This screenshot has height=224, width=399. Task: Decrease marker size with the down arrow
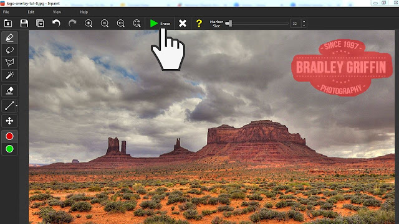[x=304, y=26]
